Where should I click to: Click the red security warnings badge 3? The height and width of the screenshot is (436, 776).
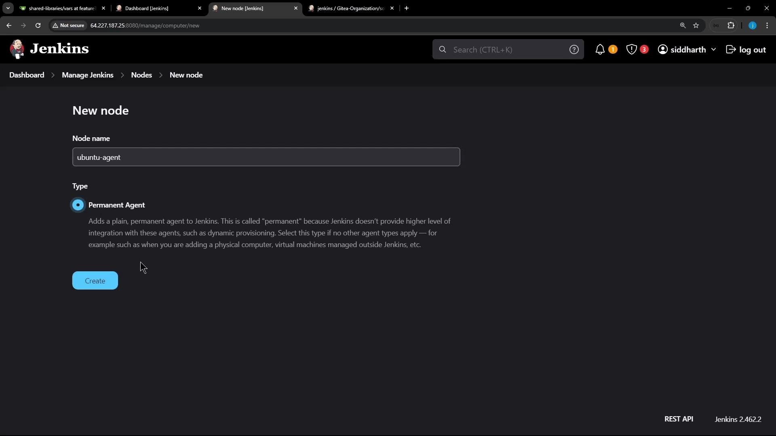[644, 49]
